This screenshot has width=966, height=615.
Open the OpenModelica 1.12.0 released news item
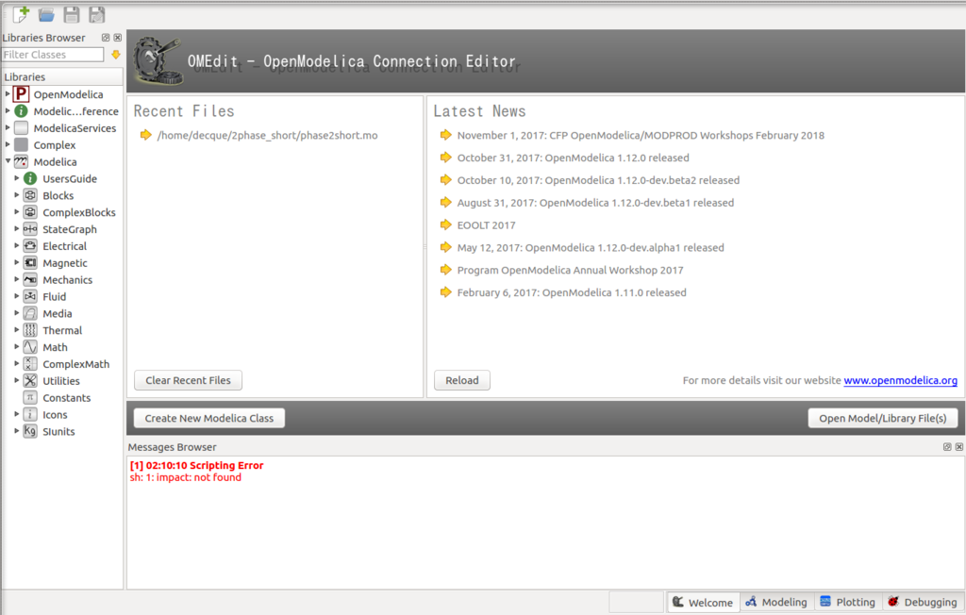573,158
